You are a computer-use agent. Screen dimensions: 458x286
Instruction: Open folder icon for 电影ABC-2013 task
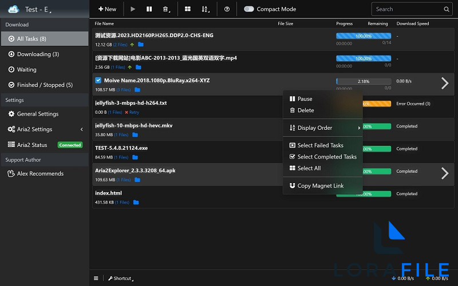click(x=139, y=67)
